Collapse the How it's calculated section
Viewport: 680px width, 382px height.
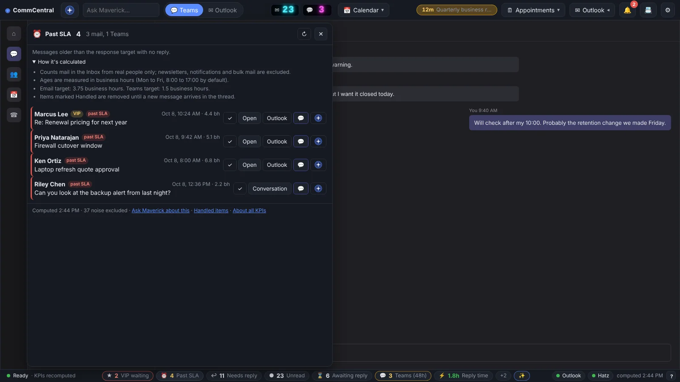point(59,62)
